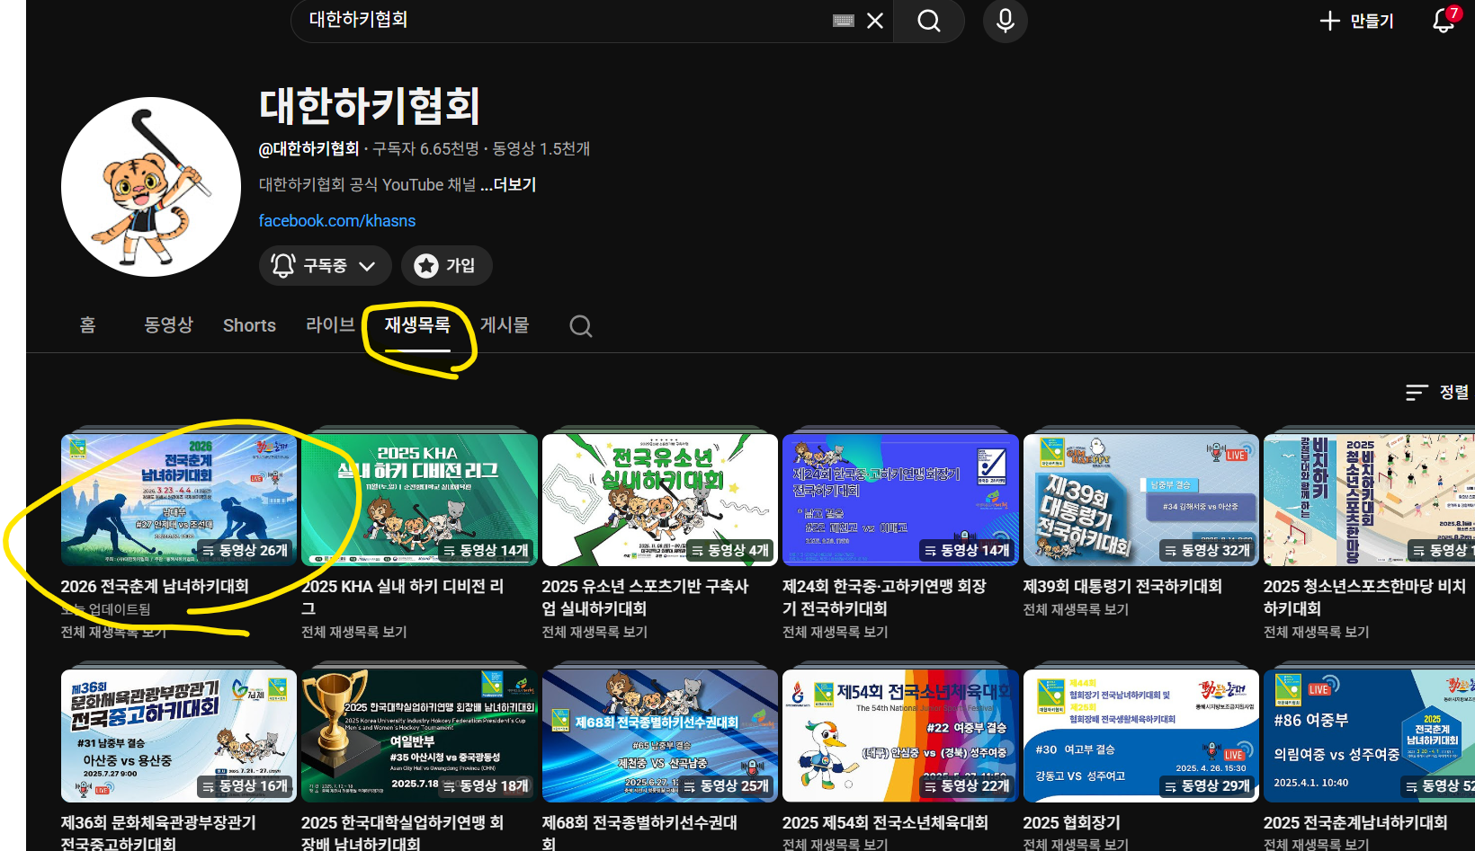Screen dimensions: 1475x851
Task: Open 2025 KHA 실내 하키 디비전 리그 thumbnail
Action: click(419, 500)
